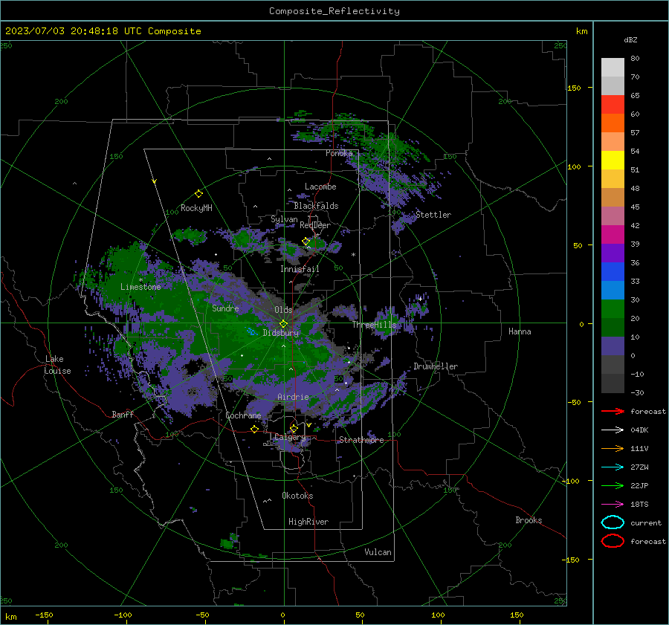
Task: Click the 150 tick at top of right axis
Action: pyautogui.click(x=575, y=88)
